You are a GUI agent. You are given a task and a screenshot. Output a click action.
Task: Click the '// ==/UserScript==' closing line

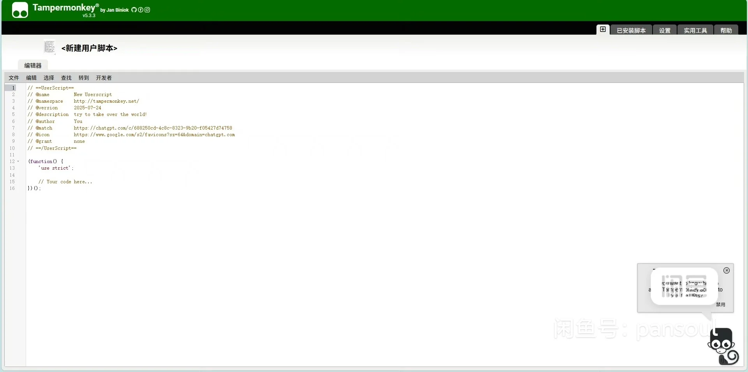[x=52, y=148]
